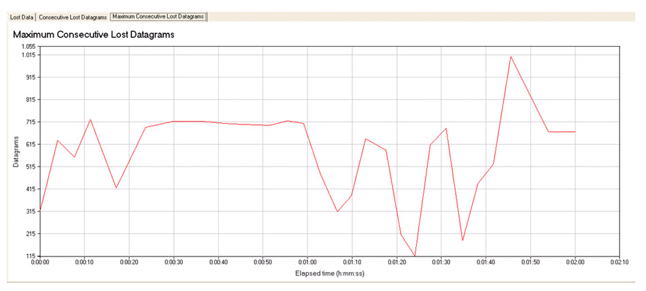The image size is (646, 291).
Task: Click the 0:00:30 label on time axis
Action: click(173, 262)
